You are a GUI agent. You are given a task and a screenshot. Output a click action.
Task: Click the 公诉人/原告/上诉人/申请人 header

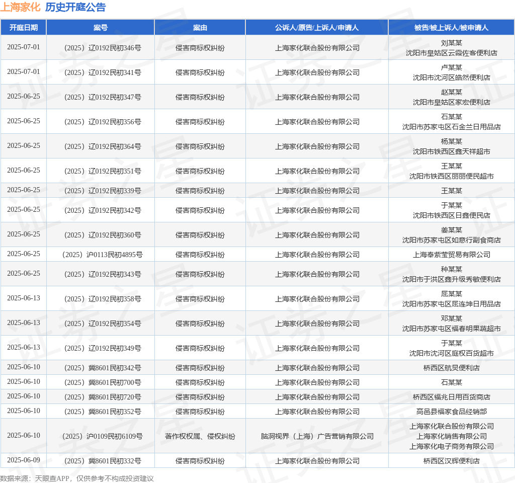[x=317, y=28]
